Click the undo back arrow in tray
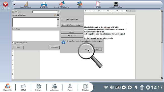The height and width of the screenshot is (92, 164). coord(136,87)
